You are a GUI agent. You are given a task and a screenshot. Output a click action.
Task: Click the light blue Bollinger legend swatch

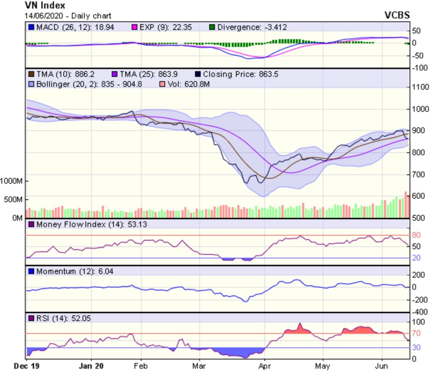pyautogui.click(x=31, y=84)
